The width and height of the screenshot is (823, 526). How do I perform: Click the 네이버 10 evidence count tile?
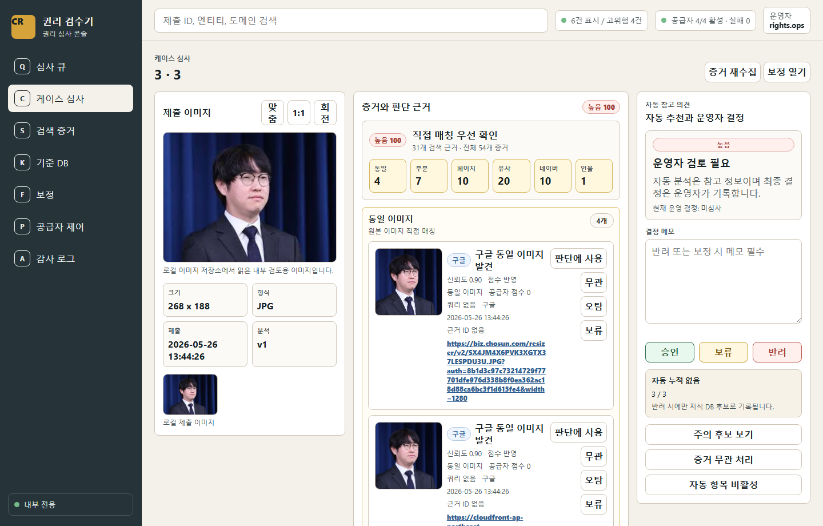coord(553,176)
